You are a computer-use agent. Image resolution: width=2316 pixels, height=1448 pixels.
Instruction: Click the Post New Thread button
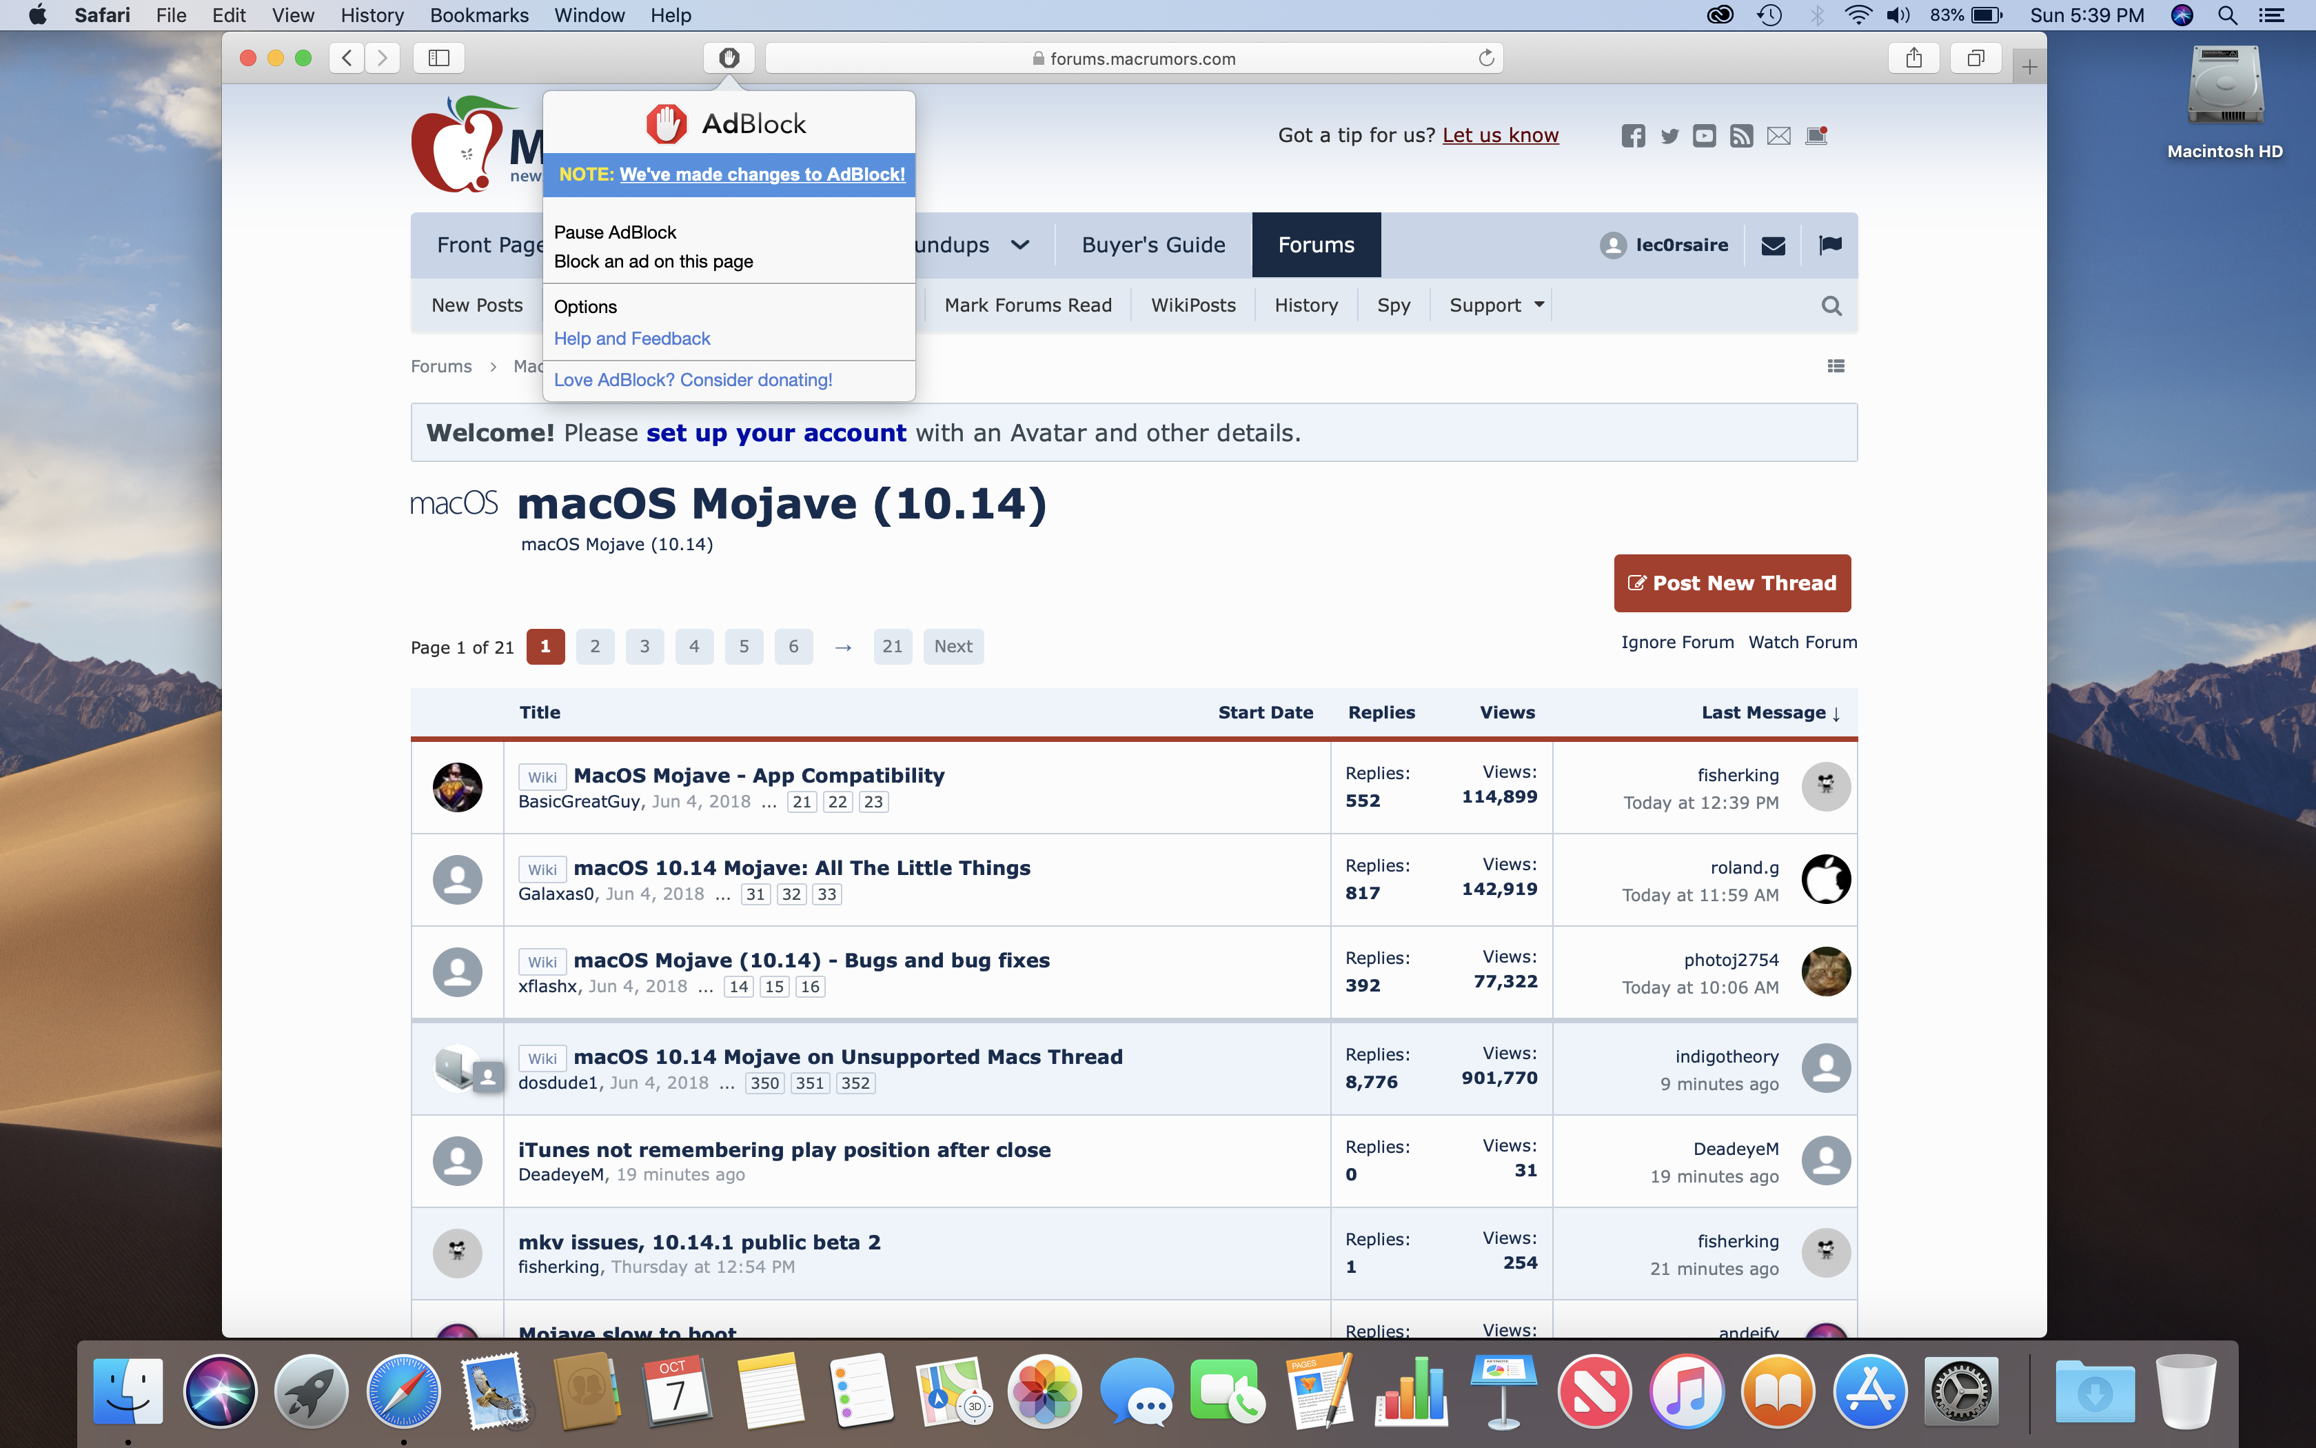(1731, 583)
